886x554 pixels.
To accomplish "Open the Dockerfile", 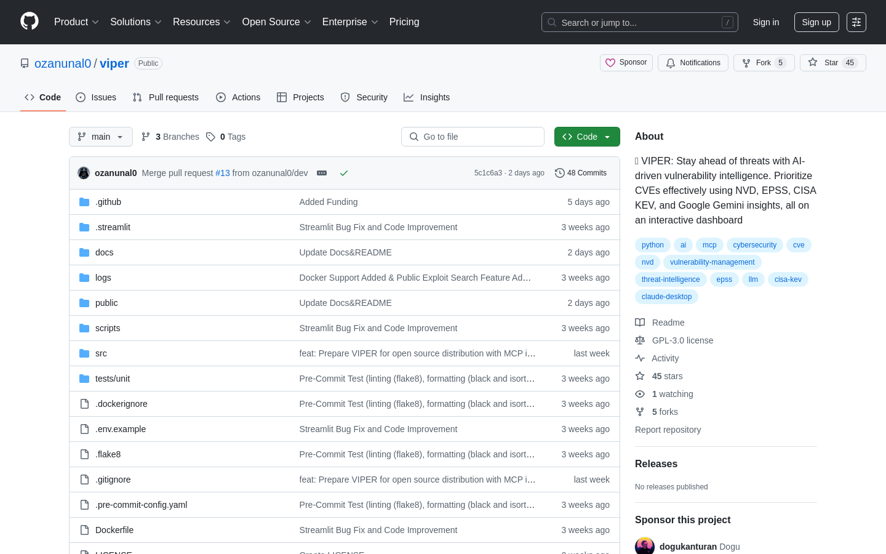I will pos(114,530).
